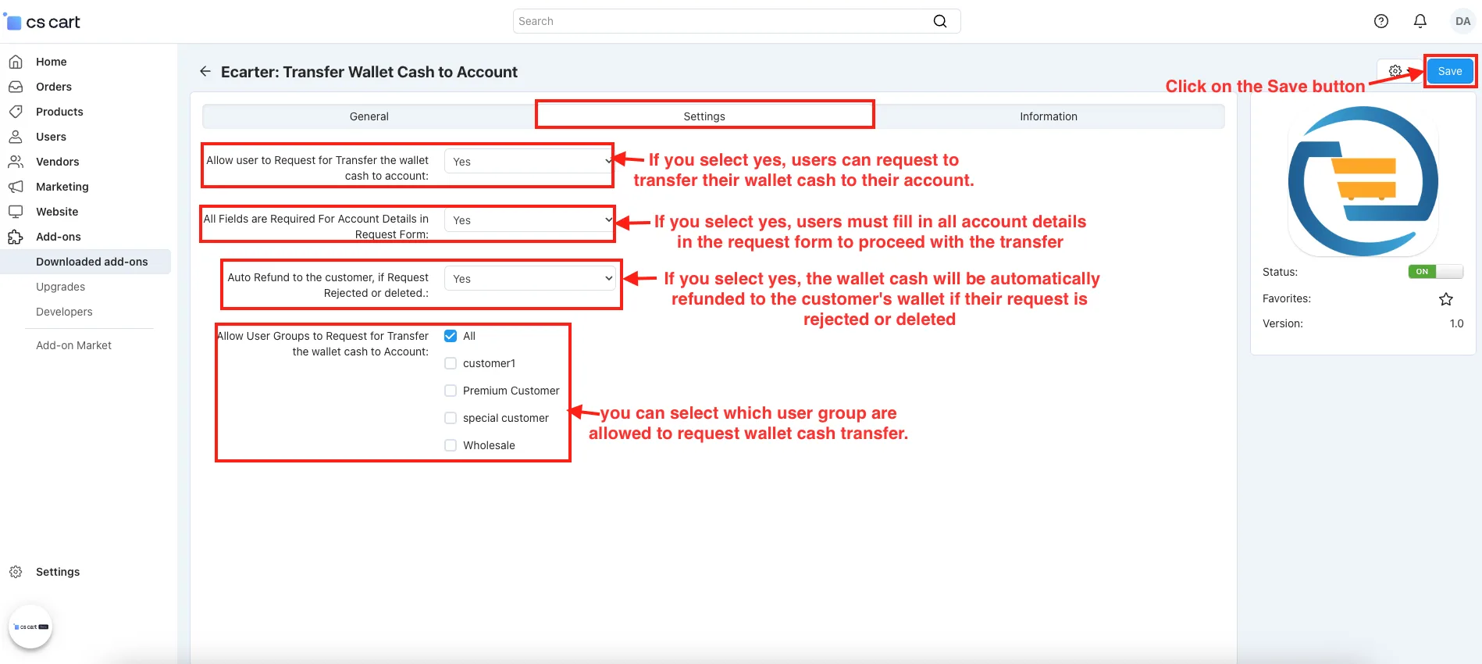1482x664 pixels.
Task: Open Orders in the sidebar
Action: [x=54, y=87]
